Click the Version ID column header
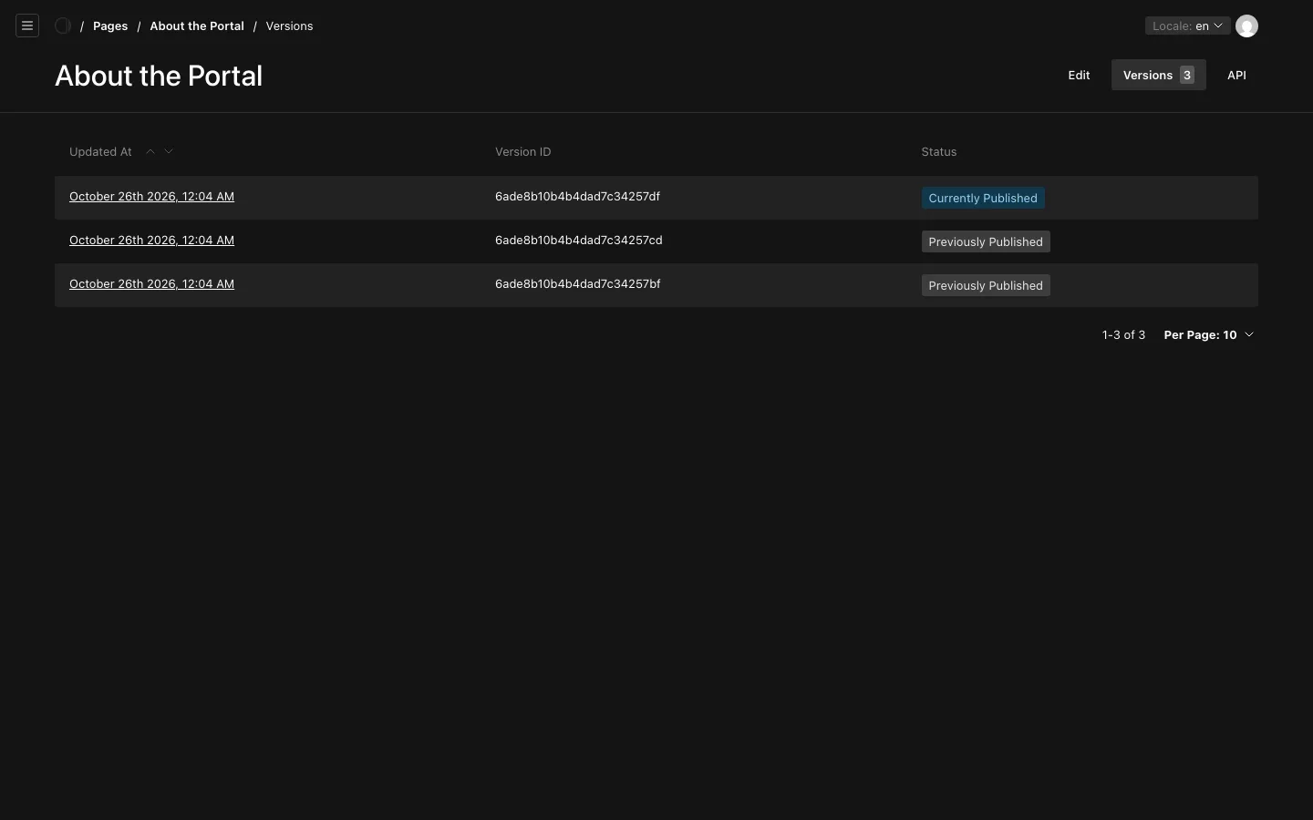The width and height of the screenshot is (1313, 820). pos(522,151)
